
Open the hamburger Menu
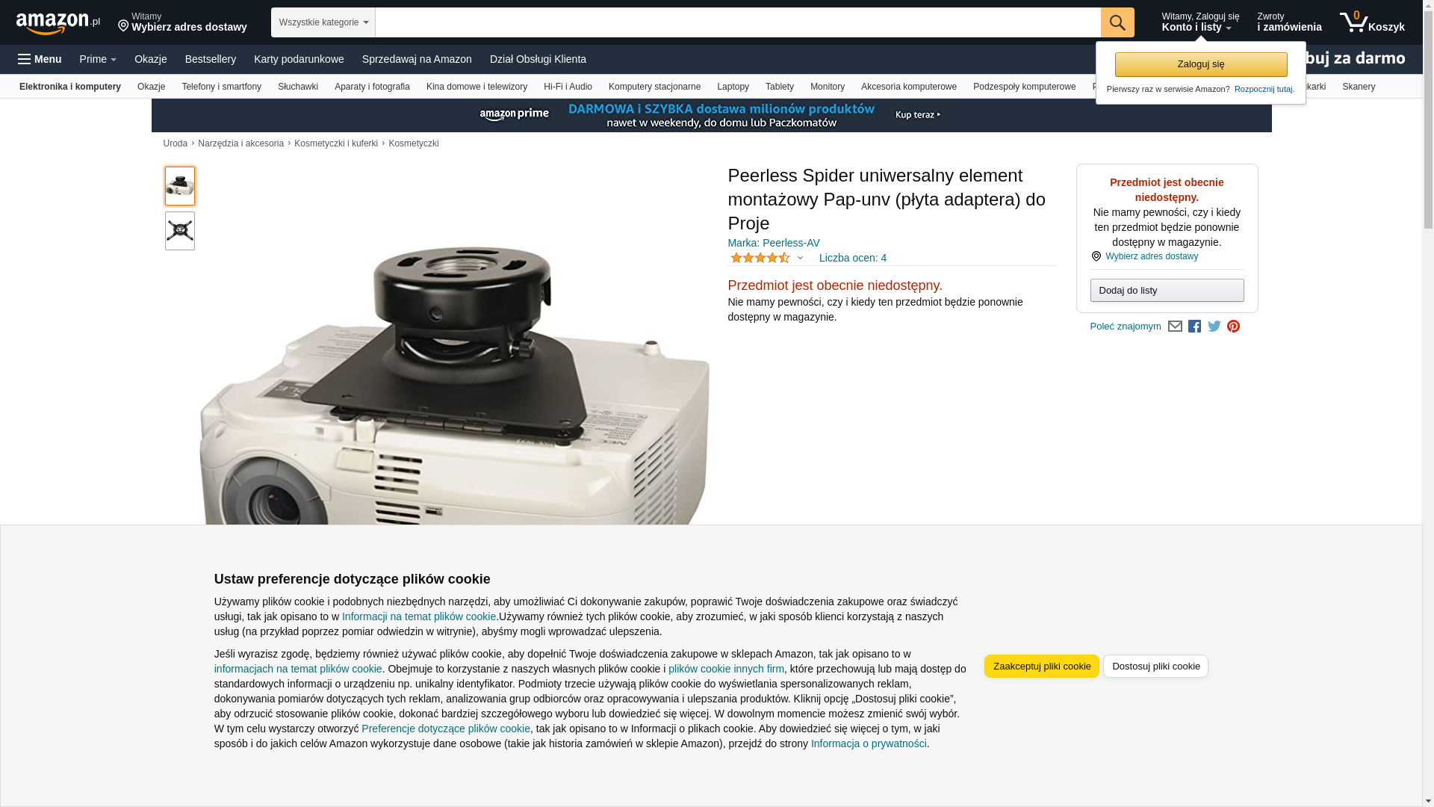pos(40,59)
